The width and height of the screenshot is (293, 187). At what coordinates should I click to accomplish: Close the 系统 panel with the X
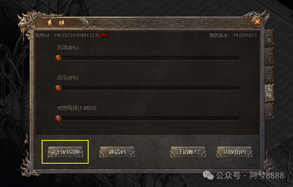point(257,22)
